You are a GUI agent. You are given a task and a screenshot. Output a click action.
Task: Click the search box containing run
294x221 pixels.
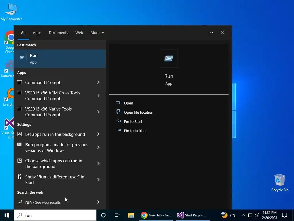(55, 215)
